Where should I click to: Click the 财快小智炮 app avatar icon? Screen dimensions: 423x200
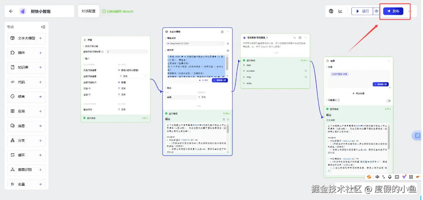23,11
